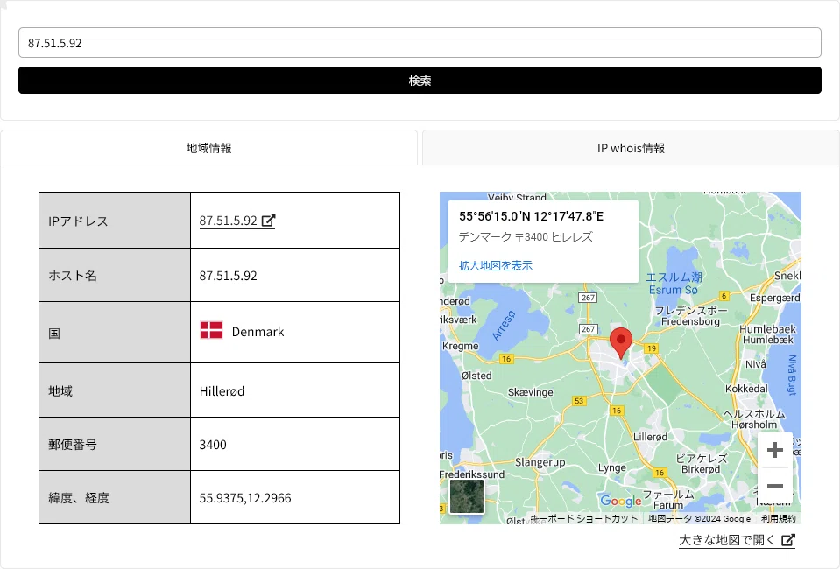This screenshot has width=840, height=569.
Task: Zoom out the map with minus button
Action: tap(774, 486)
